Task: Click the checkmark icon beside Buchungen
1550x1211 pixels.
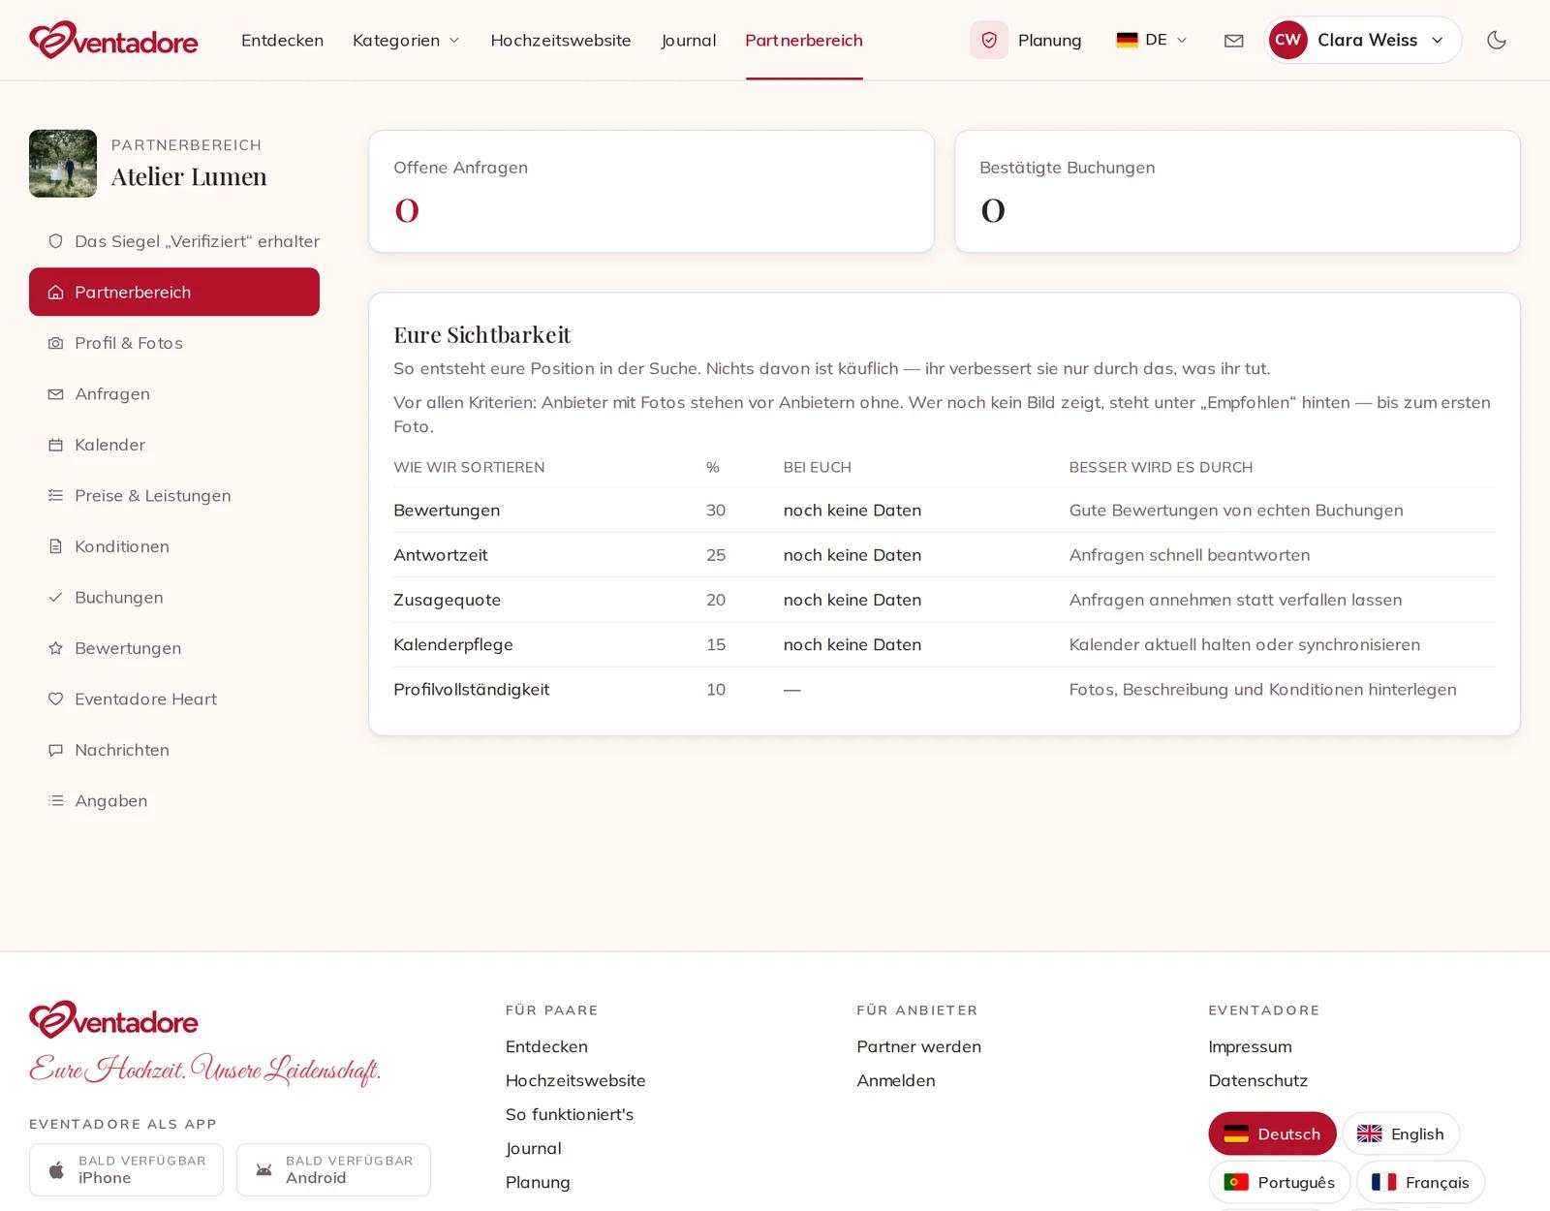Action: (x=56, y=597)
